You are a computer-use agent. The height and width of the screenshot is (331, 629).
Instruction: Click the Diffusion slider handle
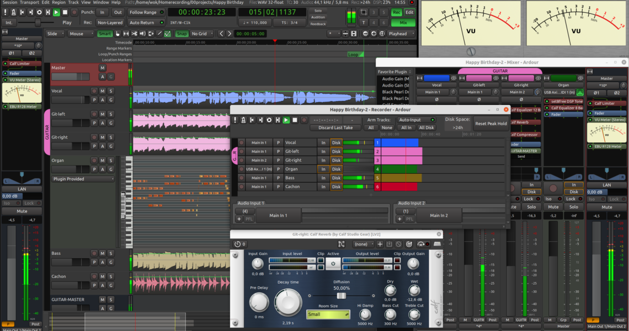click(x=342, y=296)
